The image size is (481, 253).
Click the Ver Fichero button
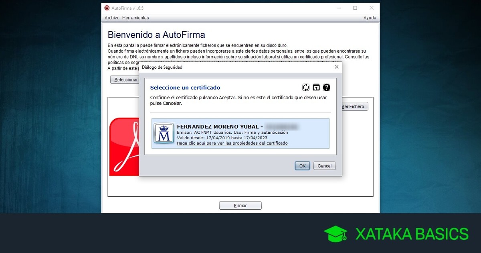[354, 106]
